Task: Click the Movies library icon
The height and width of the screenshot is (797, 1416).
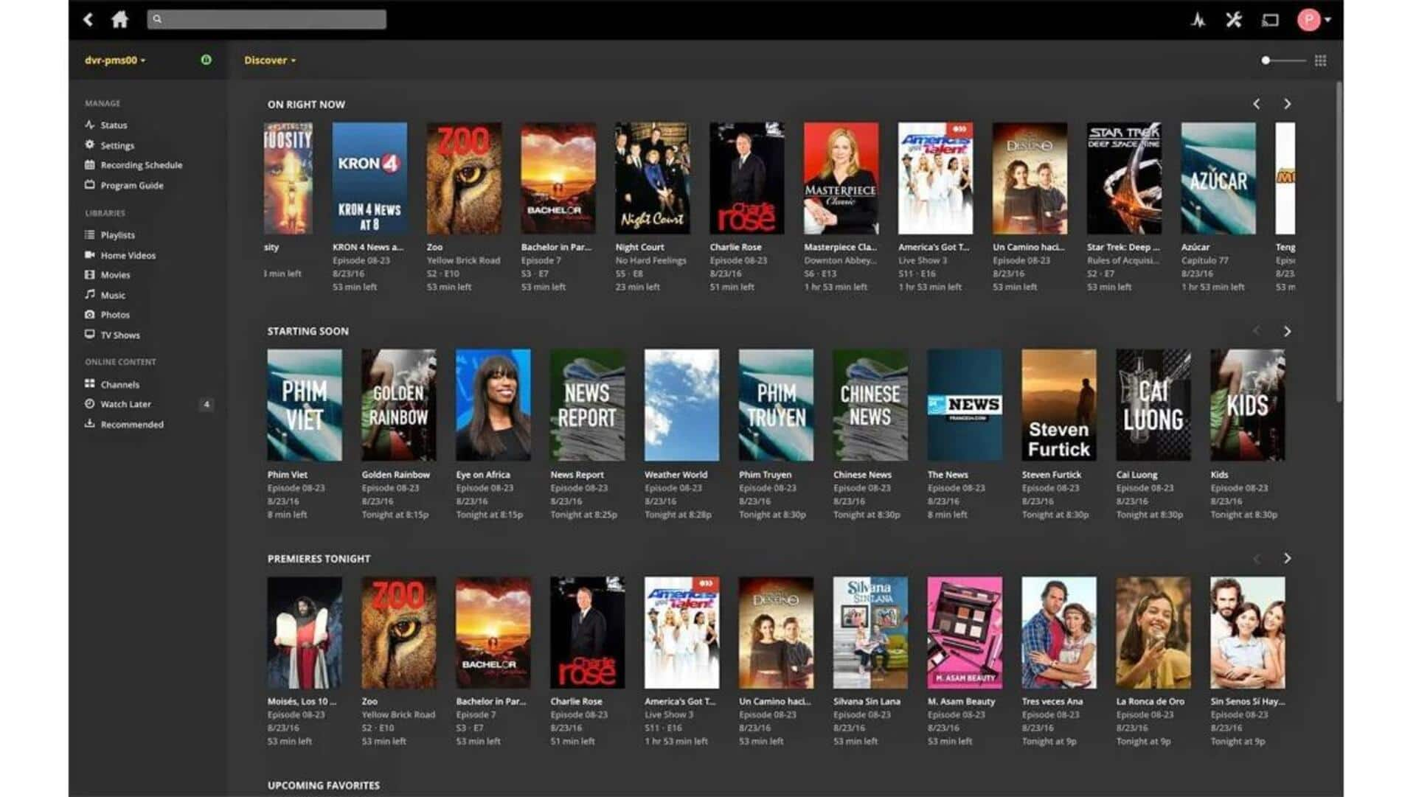Action: pos(90,274)
